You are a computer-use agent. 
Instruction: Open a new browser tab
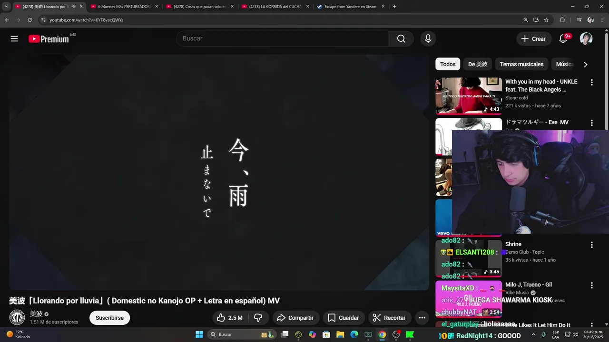coord(394,7)
